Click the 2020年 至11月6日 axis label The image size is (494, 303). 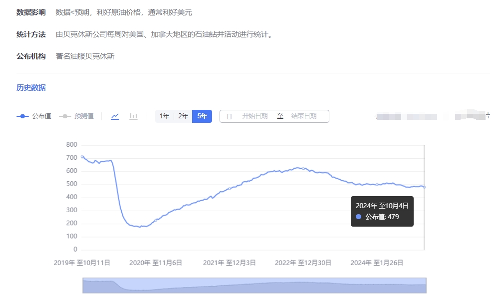click(156, 263)
